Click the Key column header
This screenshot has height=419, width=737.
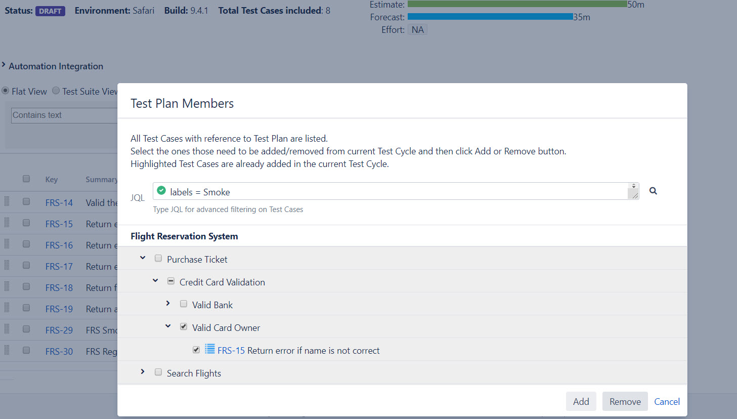[x=52, y=179]
